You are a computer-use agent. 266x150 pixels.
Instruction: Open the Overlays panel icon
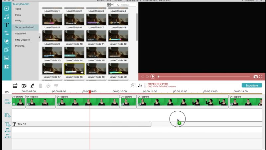coord(6,50)
